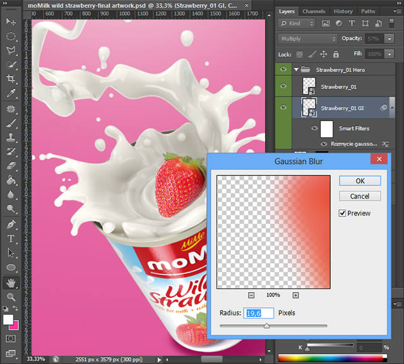Switch to the History tab
This screenshot has height=364, width=404.
click(x=343, y=11)
